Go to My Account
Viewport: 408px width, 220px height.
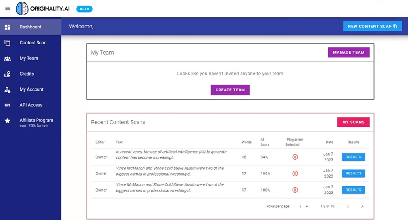(31, 89)
